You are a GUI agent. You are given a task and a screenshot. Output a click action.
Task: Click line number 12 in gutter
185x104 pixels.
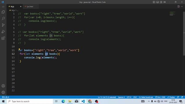pos(13,54)
